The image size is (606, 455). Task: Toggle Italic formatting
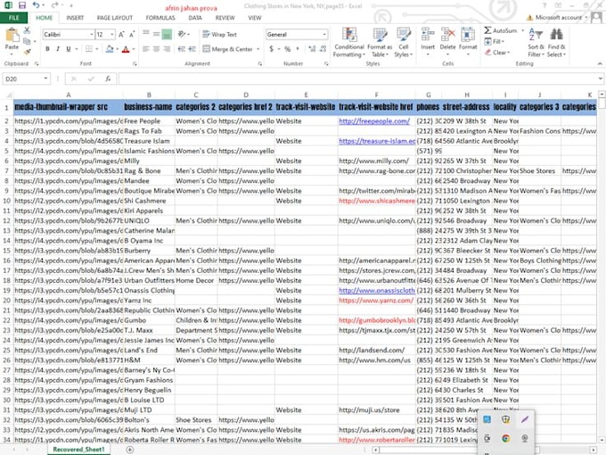(x=58, y=49)
